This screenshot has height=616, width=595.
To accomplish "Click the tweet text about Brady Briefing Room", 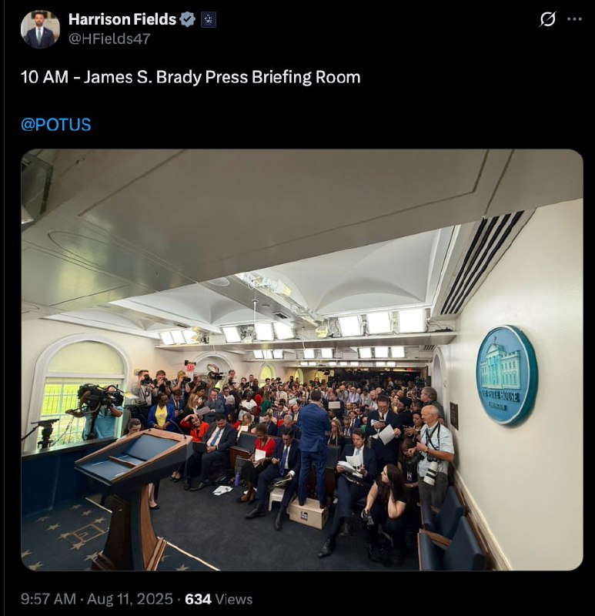I will tap(190, 77).
